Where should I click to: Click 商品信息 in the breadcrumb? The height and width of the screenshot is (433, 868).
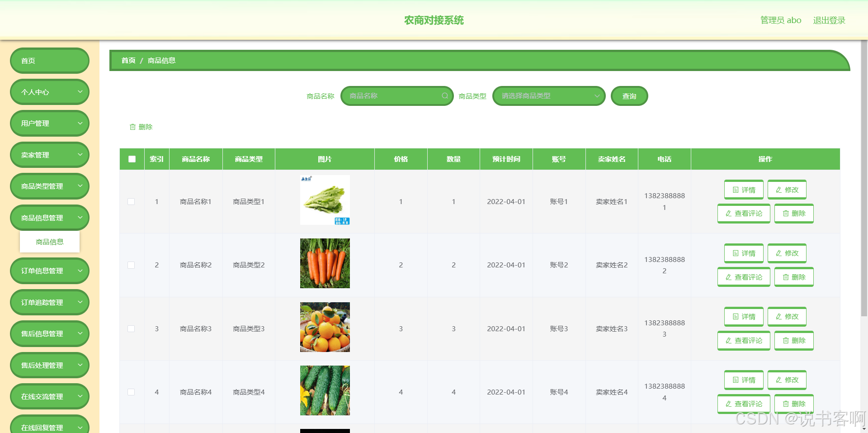161,61
